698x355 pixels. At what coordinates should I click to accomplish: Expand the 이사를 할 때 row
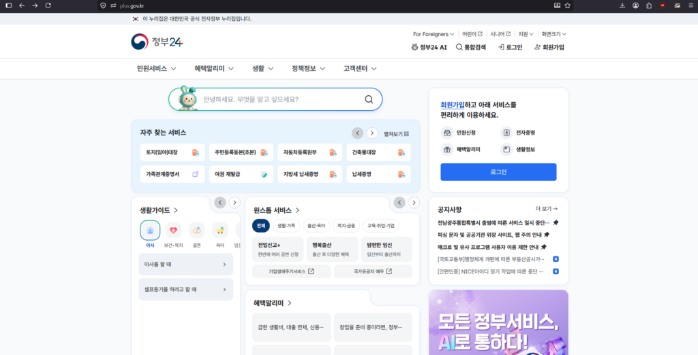coord(185,265)
